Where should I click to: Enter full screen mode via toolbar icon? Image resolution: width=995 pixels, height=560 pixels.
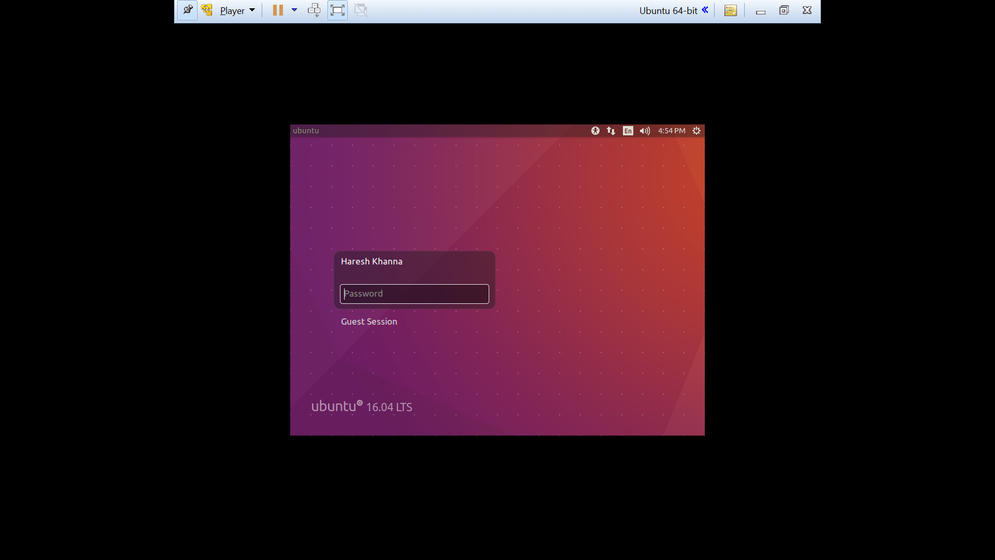(337, 10)
